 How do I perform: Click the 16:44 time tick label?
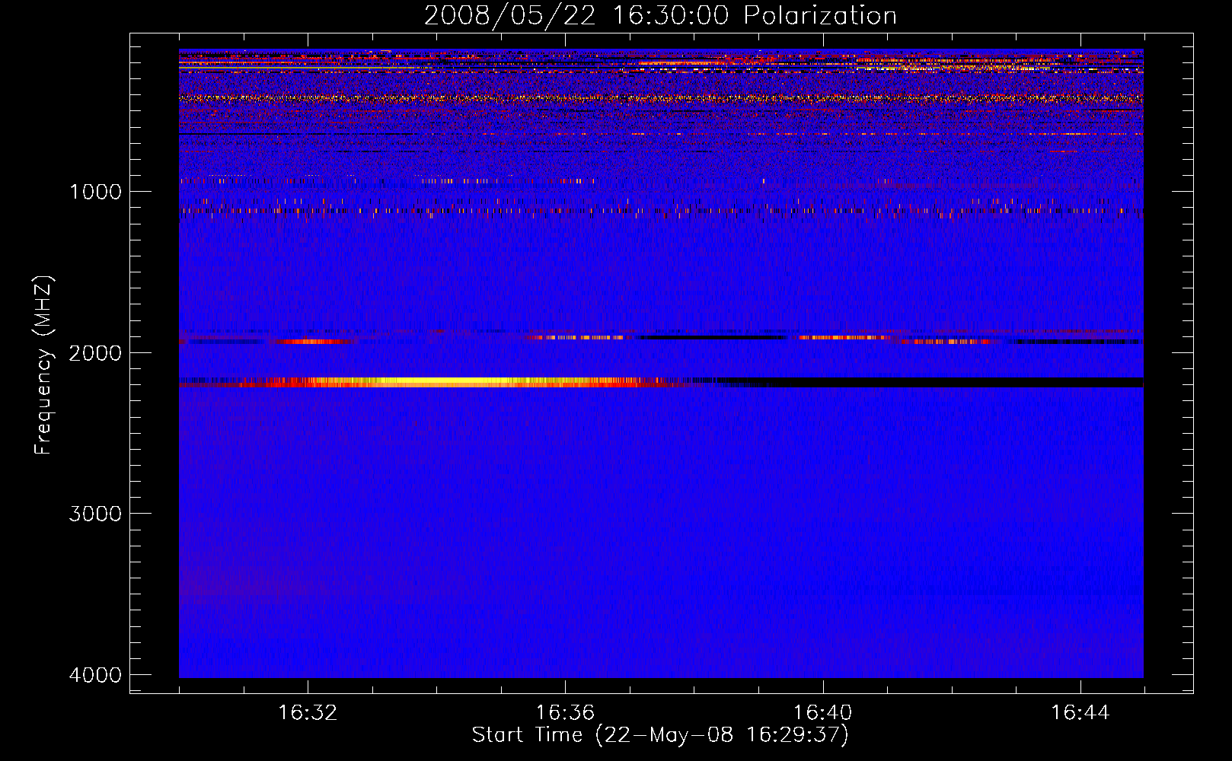coord(1080,713)
